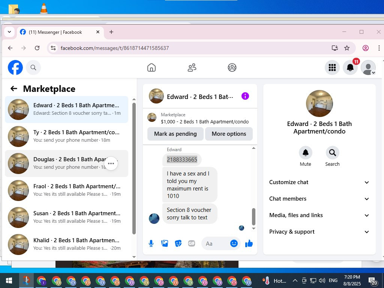Go back from Marketplace chats list
This screenshot has height=288, width=384.
coord(14,88)
